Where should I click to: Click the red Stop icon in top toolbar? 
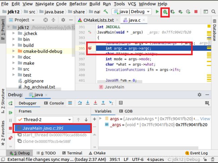[196, 12]
